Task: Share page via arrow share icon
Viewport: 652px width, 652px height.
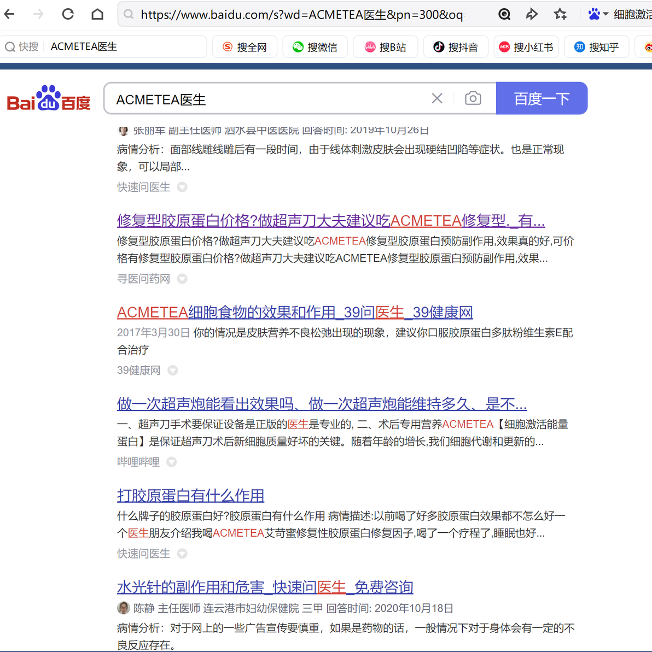Action: [532, 15]
